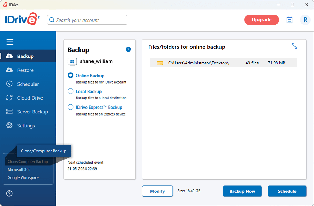Click the Backup cloud upload icon
Viewport: 314px width, 206px height.
[9, 56]
